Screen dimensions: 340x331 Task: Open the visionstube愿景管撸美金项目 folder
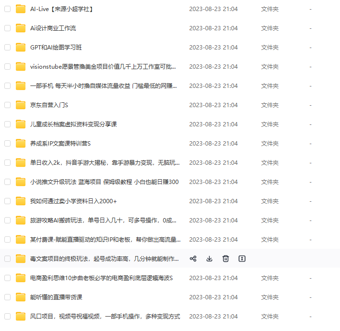click(103, 67)
